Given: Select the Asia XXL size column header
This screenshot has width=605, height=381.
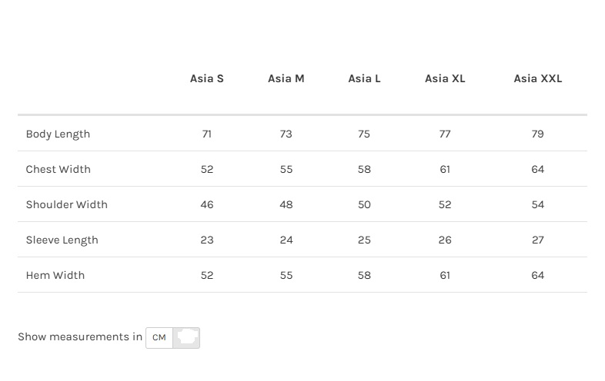Looking at the screenshot, I should point(538,78).
